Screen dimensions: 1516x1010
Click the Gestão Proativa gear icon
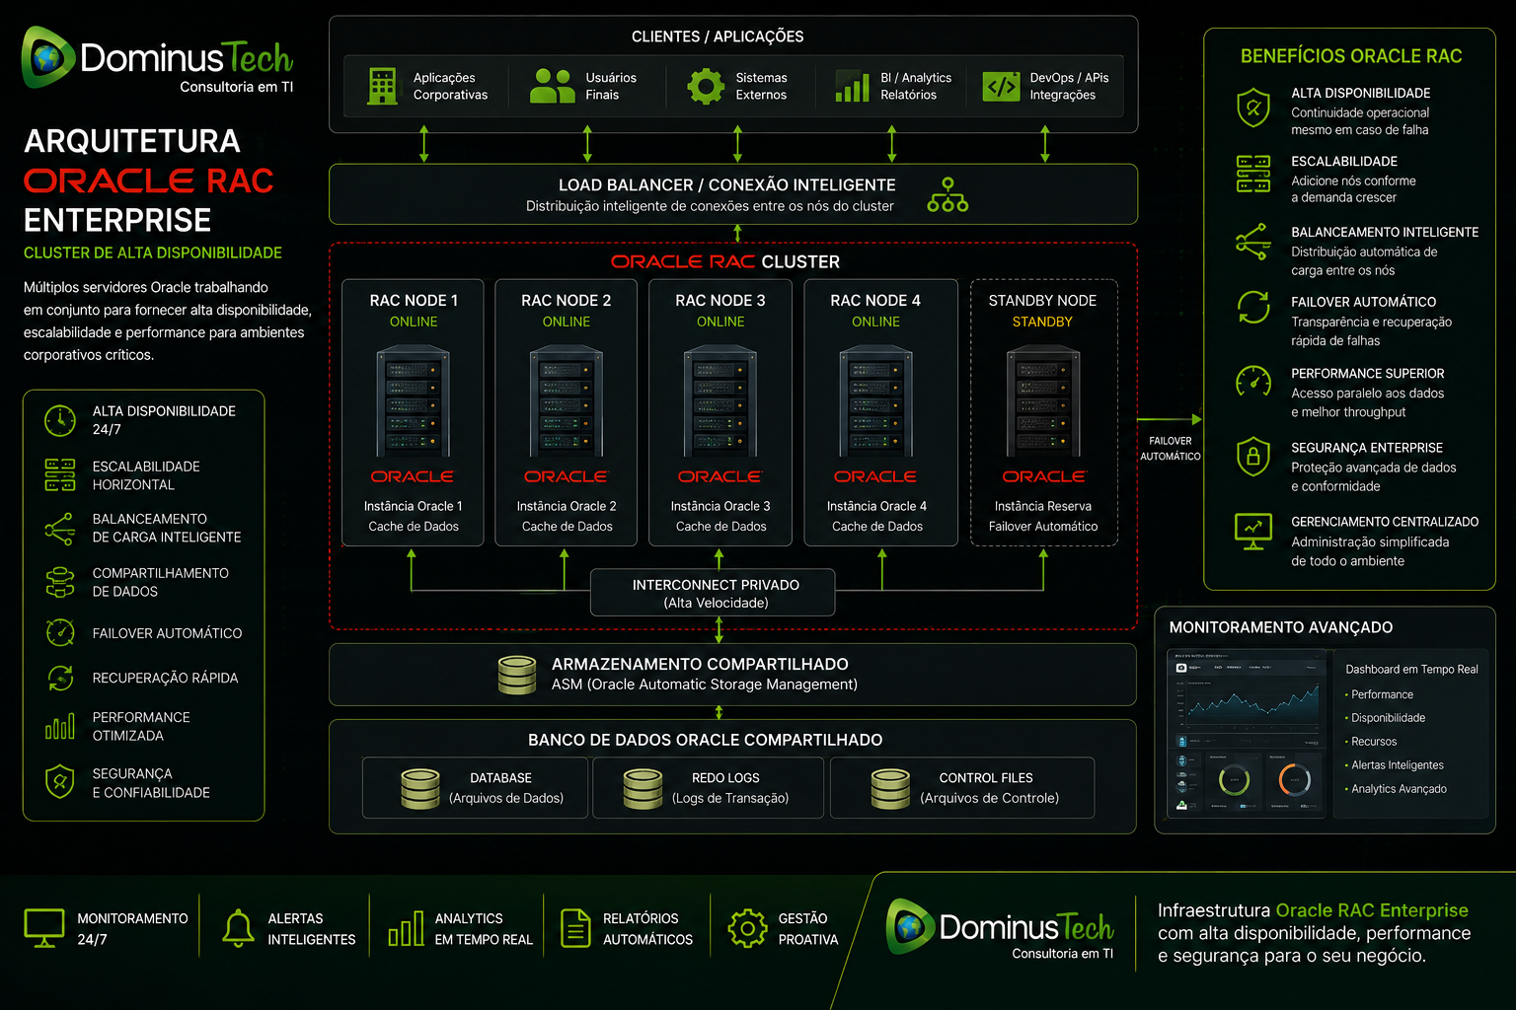coord(747,928)
